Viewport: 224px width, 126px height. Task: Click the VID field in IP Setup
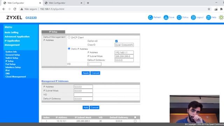tap(94, 64)
